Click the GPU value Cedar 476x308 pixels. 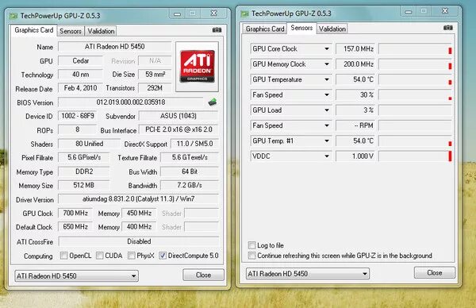point(80,61)
